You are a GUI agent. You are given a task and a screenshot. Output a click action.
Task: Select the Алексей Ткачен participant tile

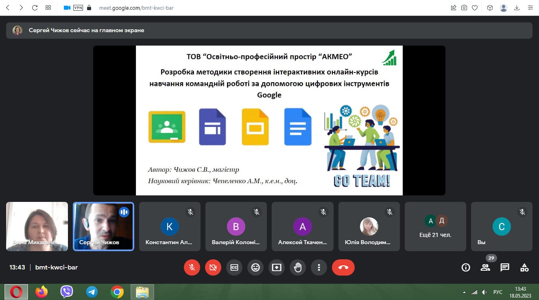[x=302, y=226]
